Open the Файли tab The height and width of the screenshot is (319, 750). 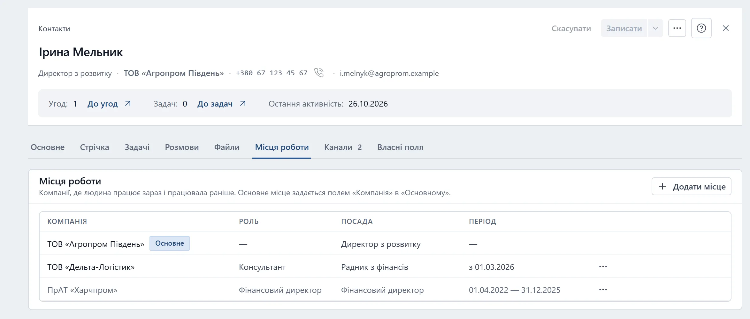[227, 147]
